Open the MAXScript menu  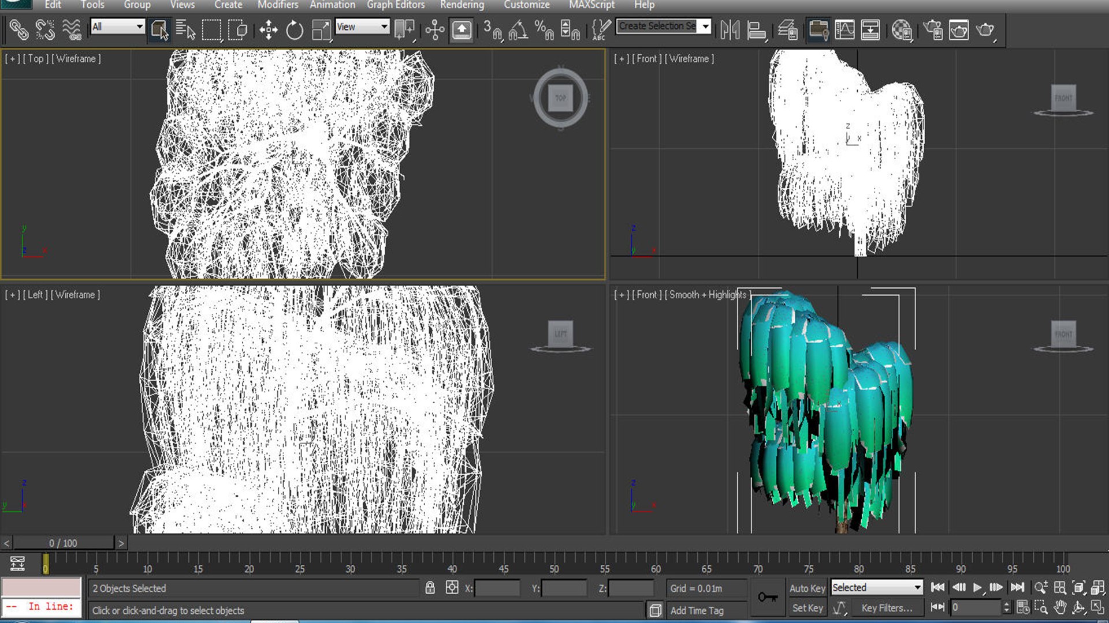coord(591,5)
